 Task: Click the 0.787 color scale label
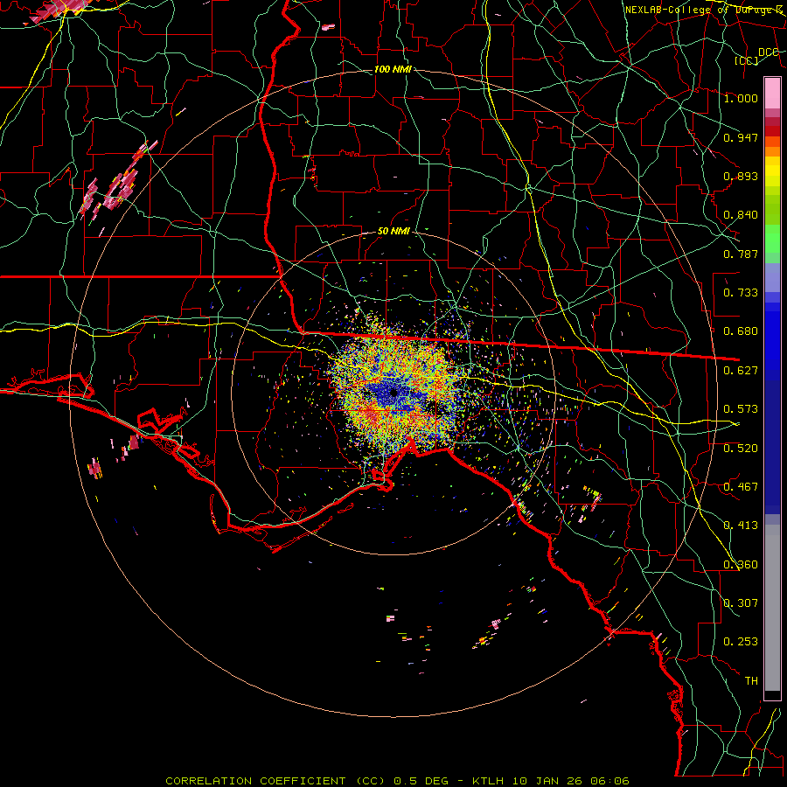point(741,254)
